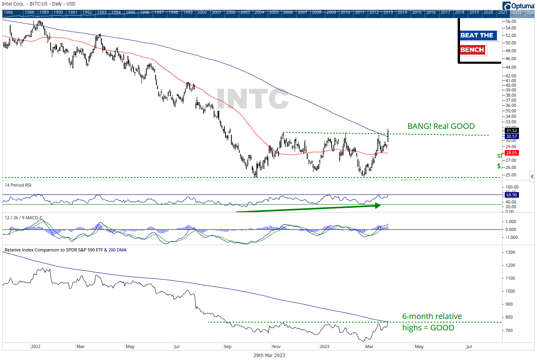Viewport: 537px width, 363px height.
Task: Click the 6-month relative highs annotation text
Action: point(432,322)
